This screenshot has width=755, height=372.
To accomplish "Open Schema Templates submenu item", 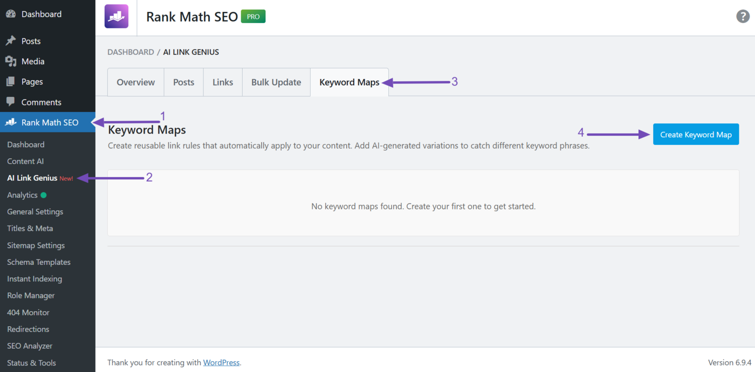I will [x=39, y=262].
